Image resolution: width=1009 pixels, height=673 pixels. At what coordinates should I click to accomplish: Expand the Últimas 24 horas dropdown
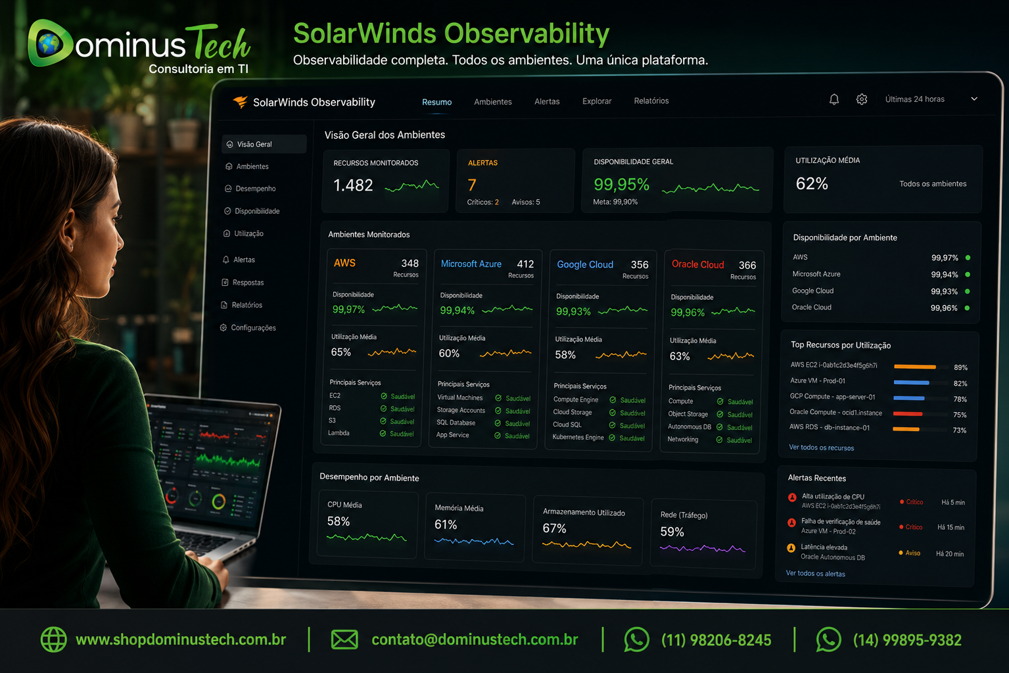pos(931,99)
